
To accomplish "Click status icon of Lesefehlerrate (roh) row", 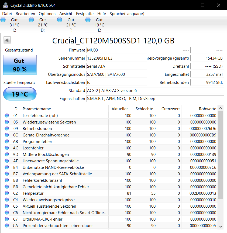I will coord(7,115).
